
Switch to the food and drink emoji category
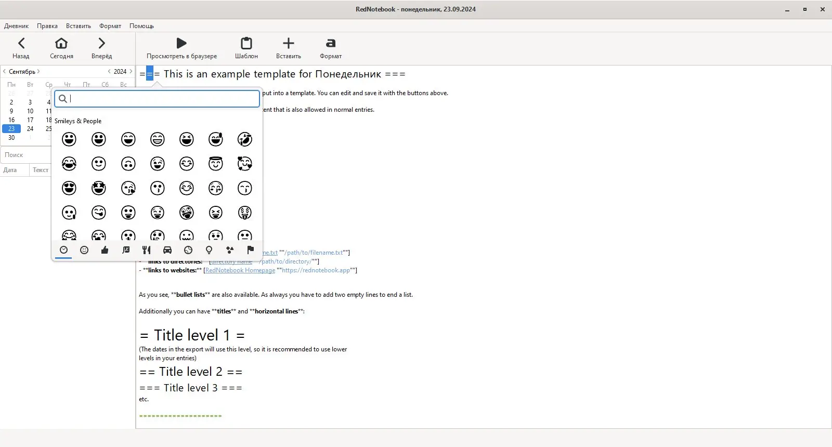[x=147, y=250]
